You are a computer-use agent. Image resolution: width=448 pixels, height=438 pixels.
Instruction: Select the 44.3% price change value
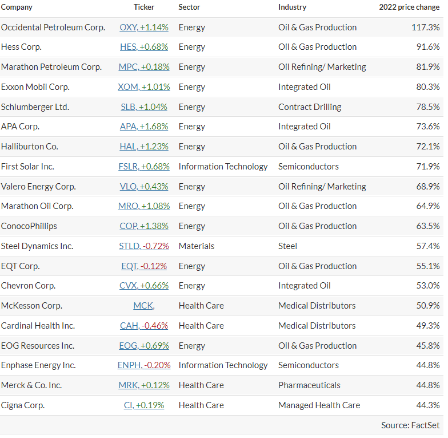427,405
